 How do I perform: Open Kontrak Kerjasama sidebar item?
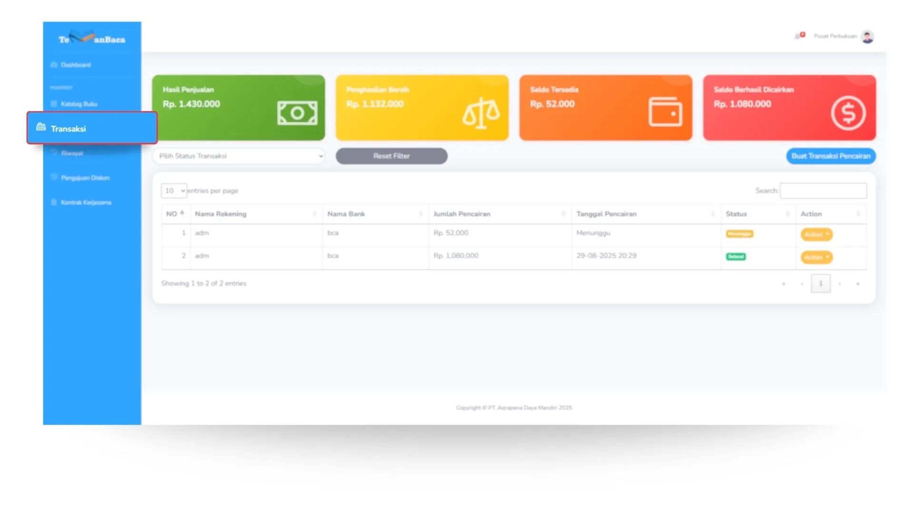click(86, 202)
